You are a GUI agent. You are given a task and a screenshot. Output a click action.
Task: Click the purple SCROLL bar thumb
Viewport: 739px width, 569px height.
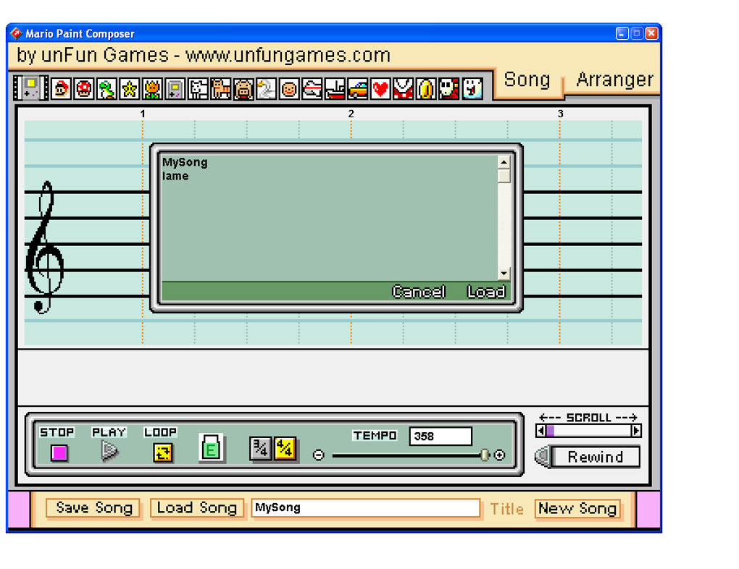pyautogui.click(x=550, y=431)
